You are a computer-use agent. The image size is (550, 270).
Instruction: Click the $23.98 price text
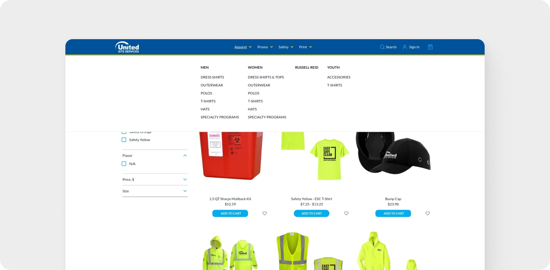click(x=393, y=204)
